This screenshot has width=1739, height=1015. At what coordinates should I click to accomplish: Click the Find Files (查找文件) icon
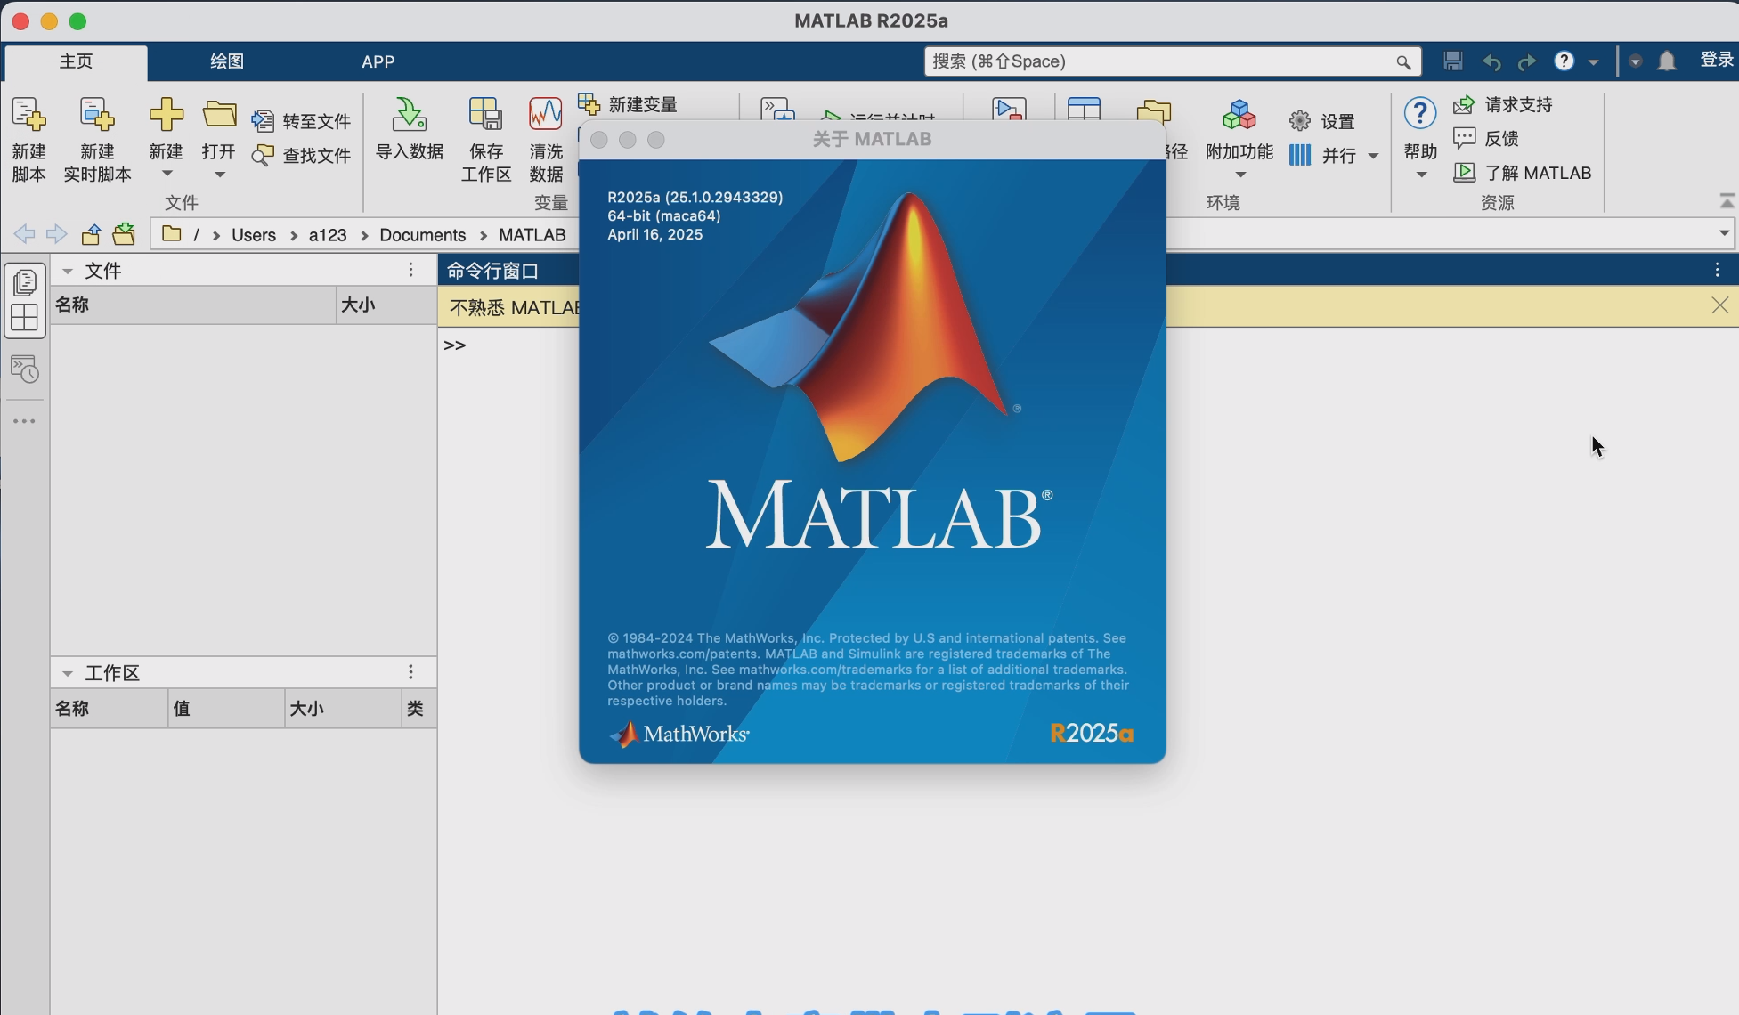pyautogui.click(x=264, y=156)
